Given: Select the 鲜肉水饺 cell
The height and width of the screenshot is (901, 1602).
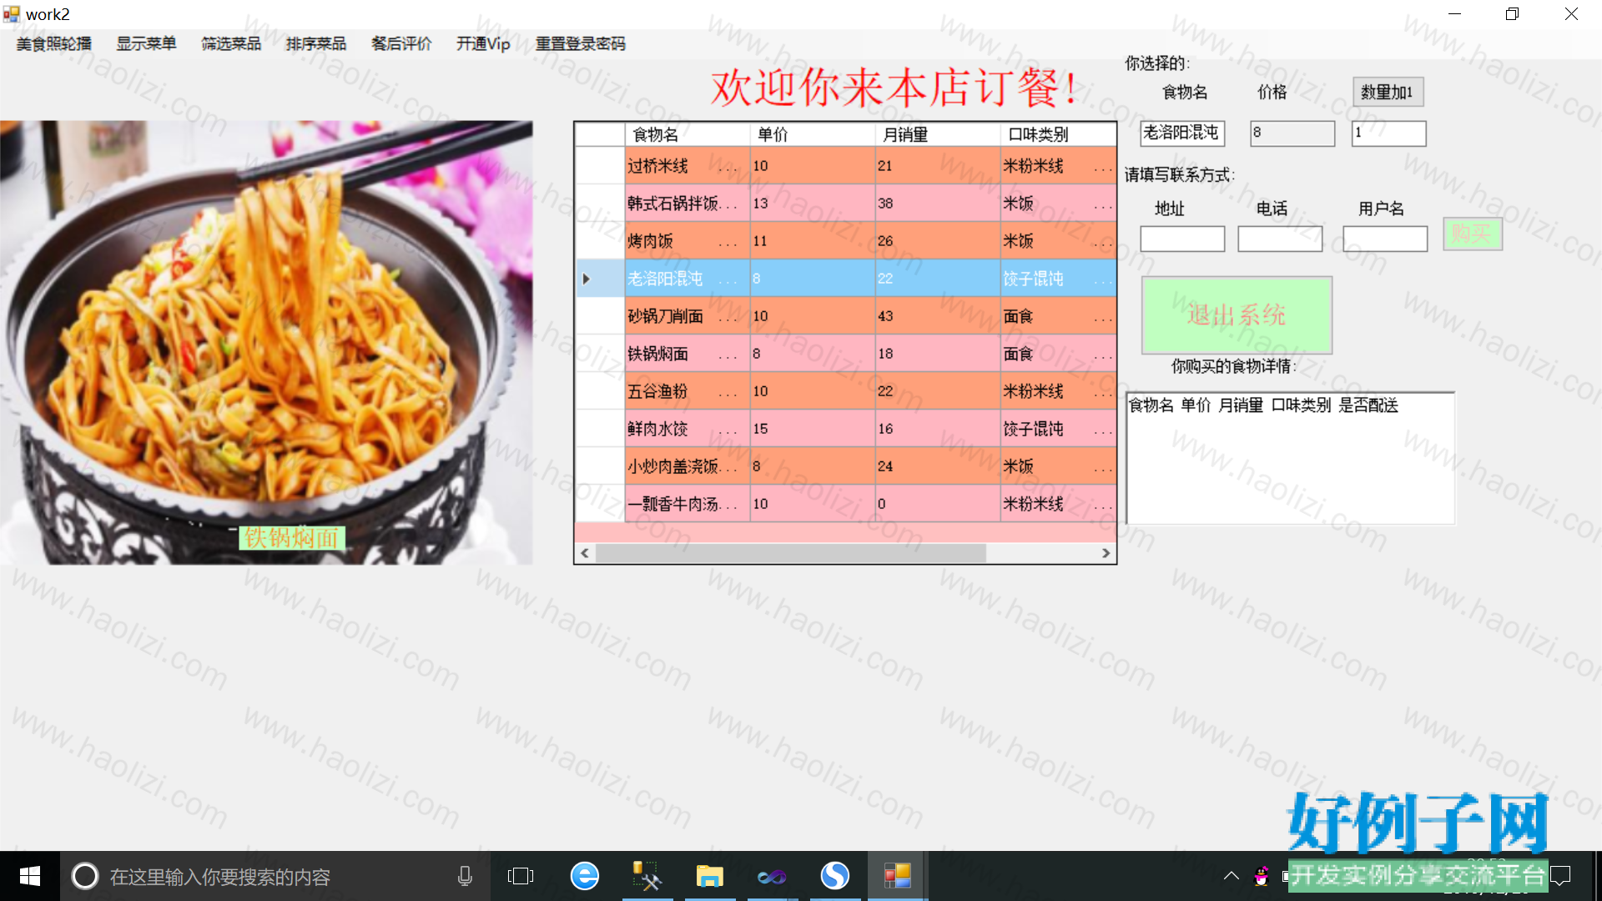Looking at the screenshot, I should (688, 429).
